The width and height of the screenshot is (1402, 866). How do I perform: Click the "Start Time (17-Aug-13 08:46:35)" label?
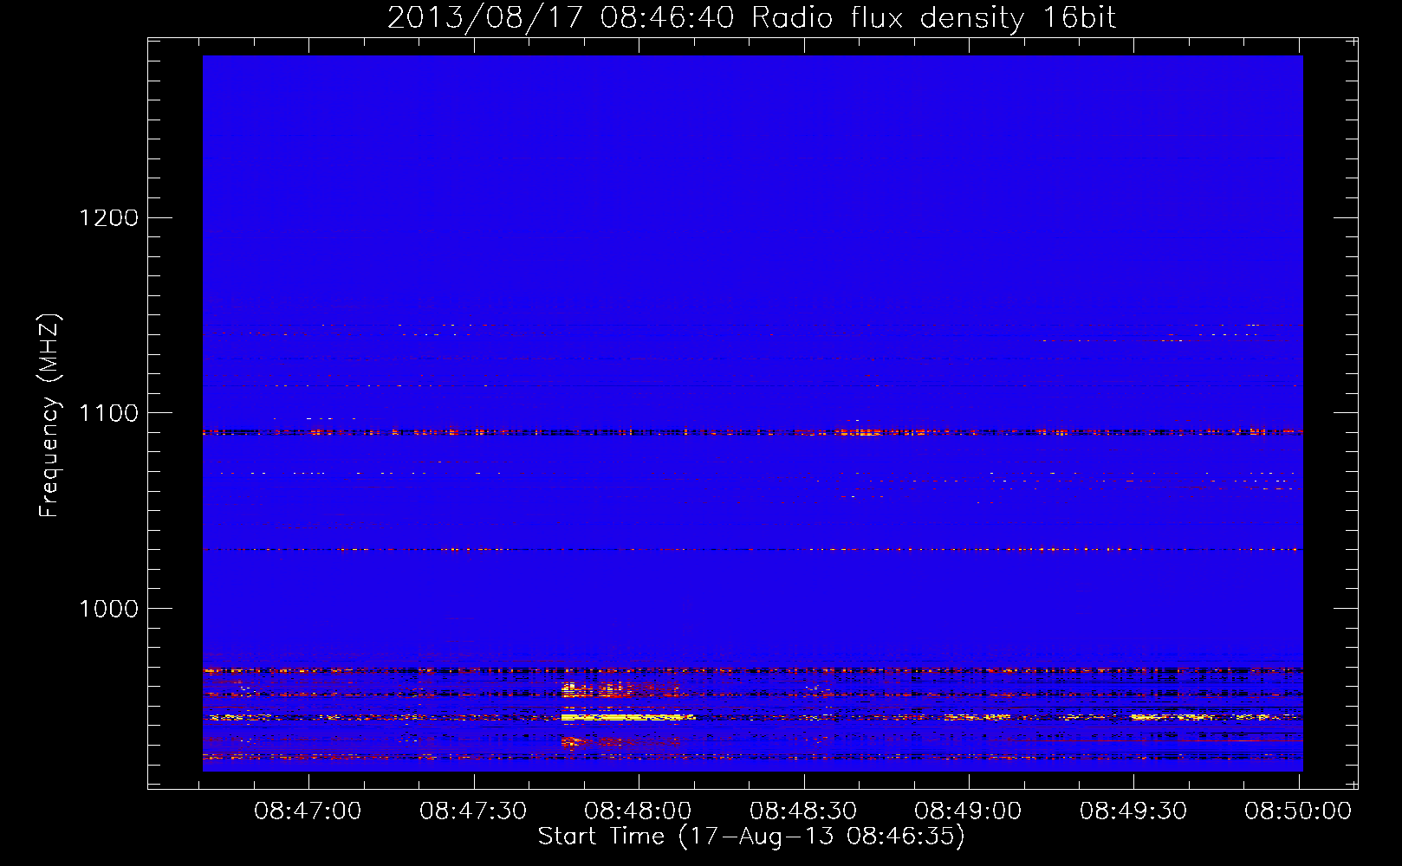(x=751, y=837)
